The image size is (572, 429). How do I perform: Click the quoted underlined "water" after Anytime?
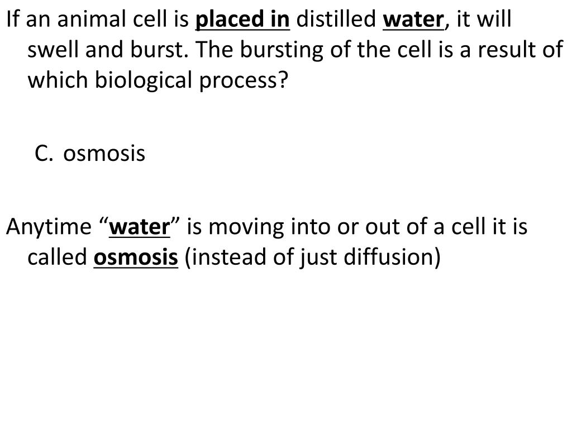(x=139, y=227)
